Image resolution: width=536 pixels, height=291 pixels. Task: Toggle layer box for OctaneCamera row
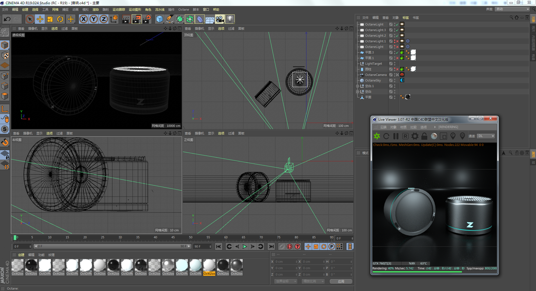391,75
